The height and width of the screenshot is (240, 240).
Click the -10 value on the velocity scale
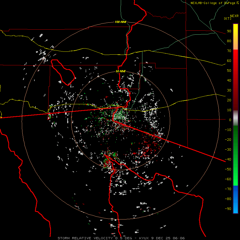pyautogui.click(x=228, y=130)
